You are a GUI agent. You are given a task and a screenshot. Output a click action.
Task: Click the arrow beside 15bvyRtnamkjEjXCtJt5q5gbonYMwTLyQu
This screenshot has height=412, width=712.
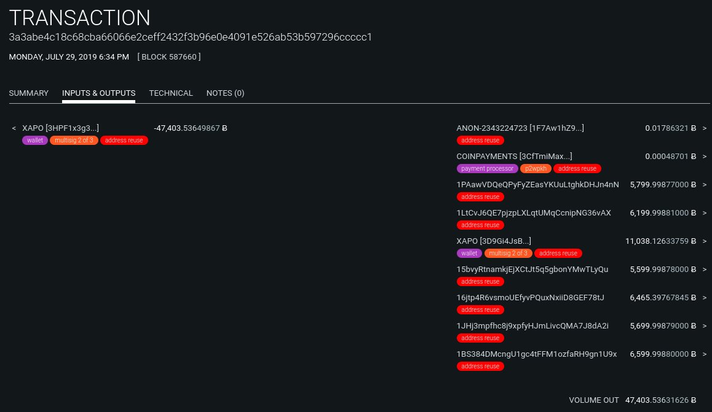[705, 269]
